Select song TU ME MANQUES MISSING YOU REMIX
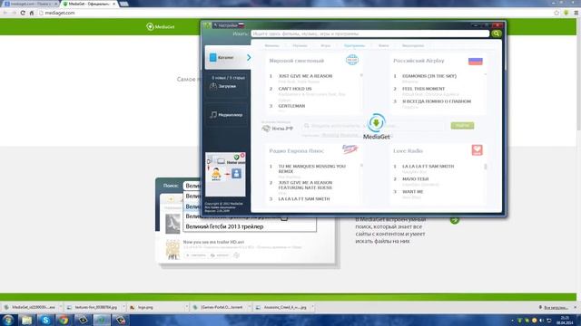This screenshot has height=326, width=581. 312,169
